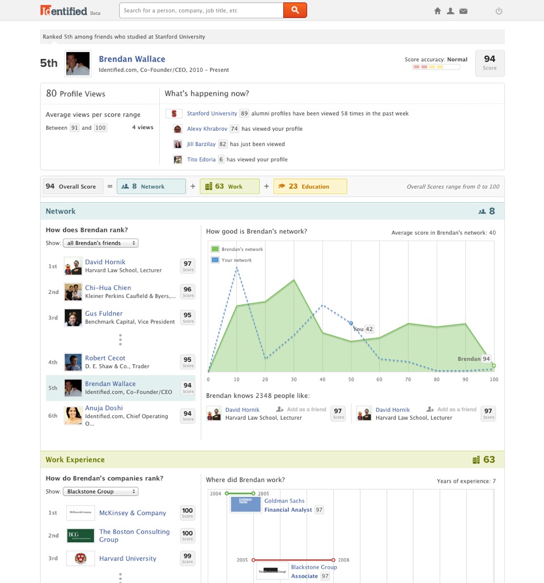Image resolution: width=544 pixels, height=583 pixels.
Task: Open Anuja Doshi profile link
Action: pyautogui.click(x=104, y=408)
